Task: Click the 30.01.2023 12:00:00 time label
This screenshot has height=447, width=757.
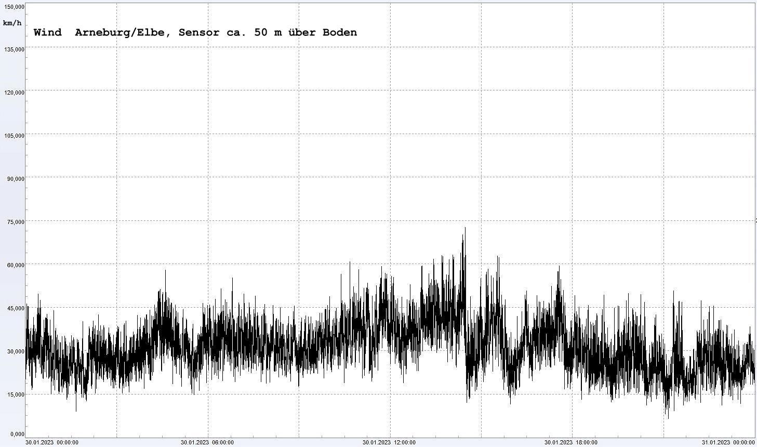Action: point(389,443)
